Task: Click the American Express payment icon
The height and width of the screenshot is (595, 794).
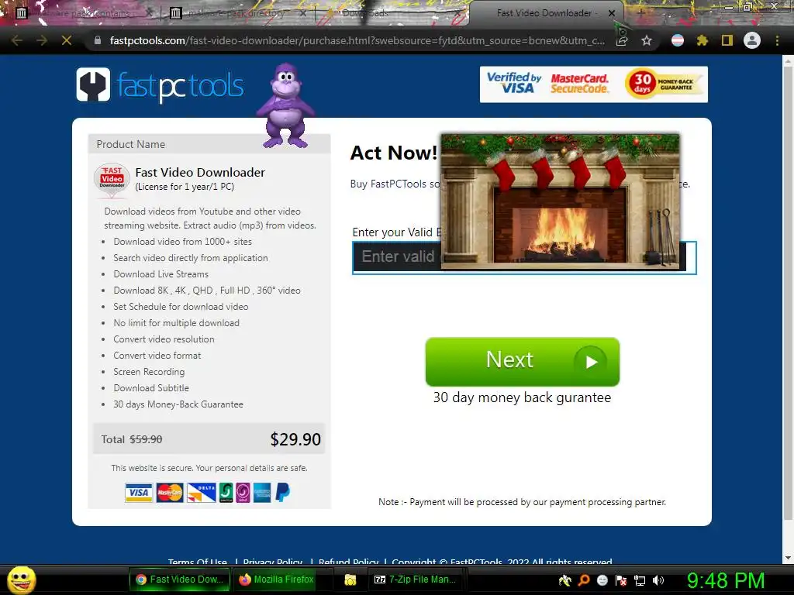Action: 262,492
